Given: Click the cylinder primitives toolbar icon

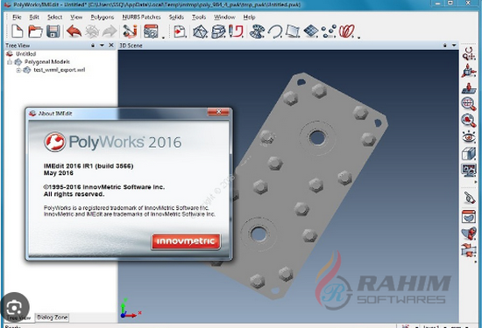Looking at the screenshot, I should (218, 31).
